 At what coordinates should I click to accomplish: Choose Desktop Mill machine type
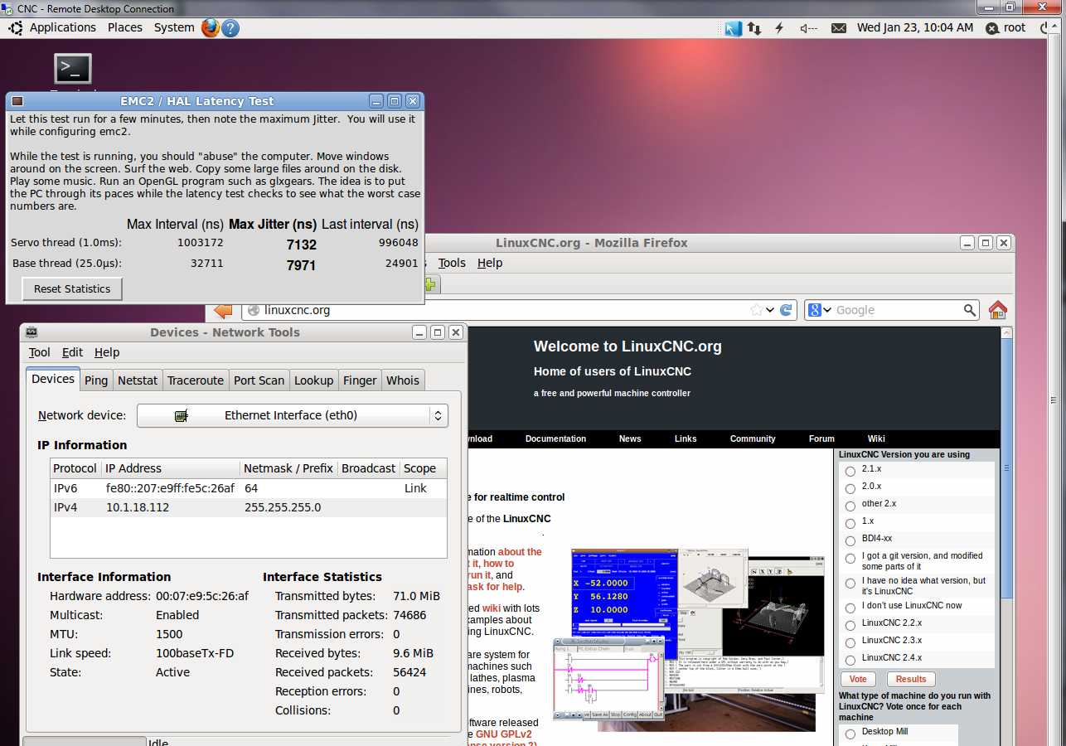pos(850,734)
